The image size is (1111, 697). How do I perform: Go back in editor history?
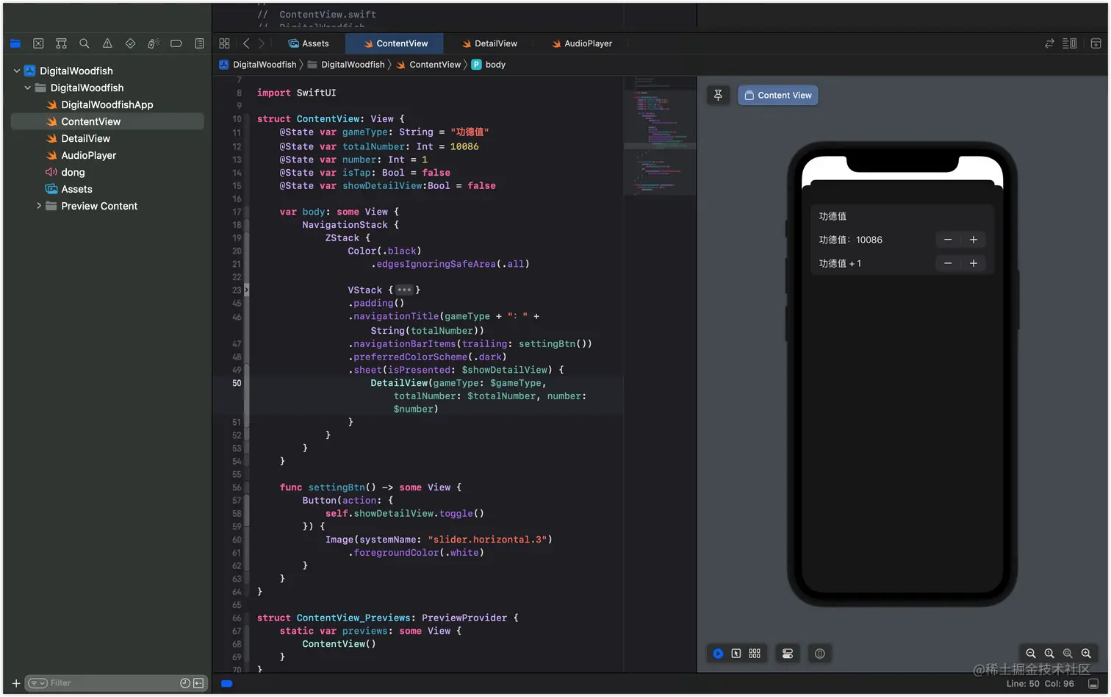[x=246, y=43]
